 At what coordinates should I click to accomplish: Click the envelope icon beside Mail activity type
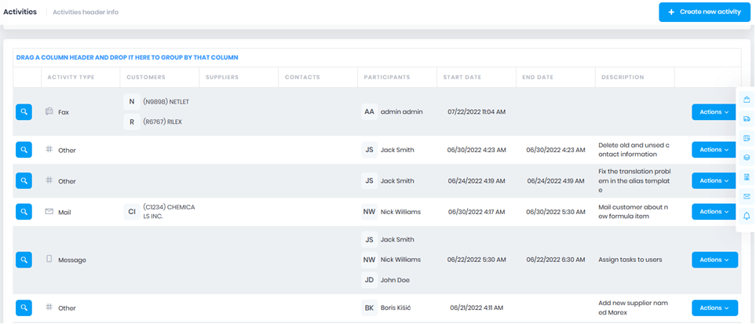[x=49, y=211]
